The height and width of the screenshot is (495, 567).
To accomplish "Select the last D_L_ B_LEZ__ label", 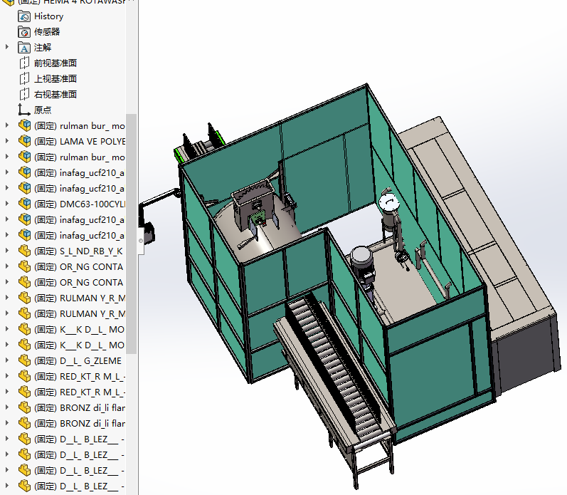I will [79, 486].
